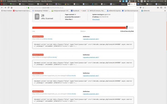Screen dimensions: 167x104
Task: Click the URLs Scanned document icon
Action: (x=37, y=16)
